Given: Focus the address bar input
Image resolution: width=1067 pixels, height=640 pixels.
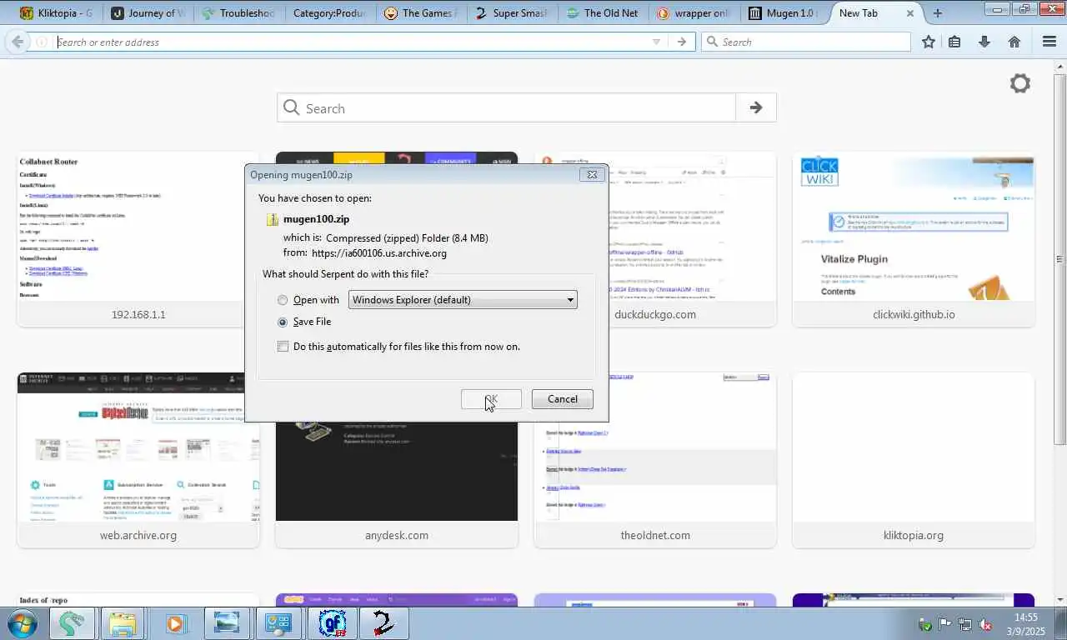Looking at the screenshot, I should tap(350, 42).
